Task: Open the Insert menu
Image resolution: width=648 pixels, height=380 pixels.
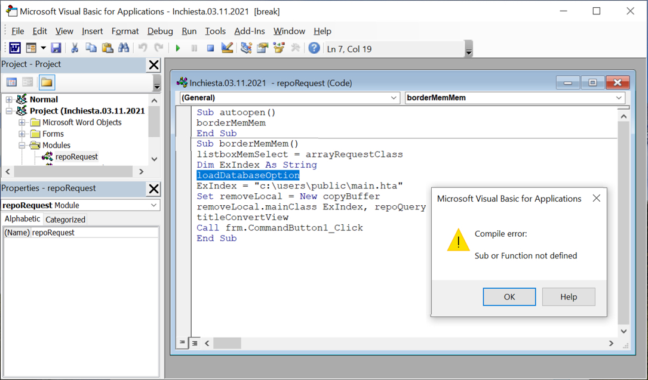Action: tap(92, 31)
